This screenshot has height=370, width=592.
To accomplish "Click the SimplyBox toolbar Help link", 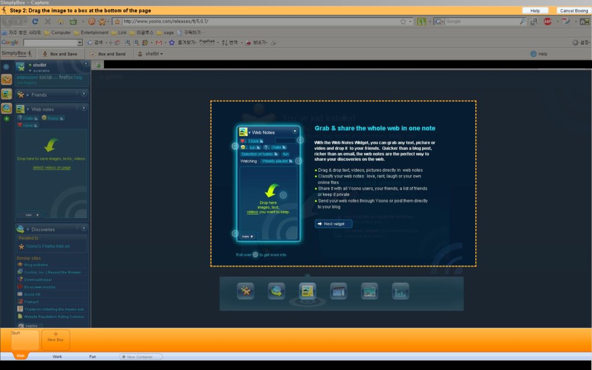I will pos(539,54).
